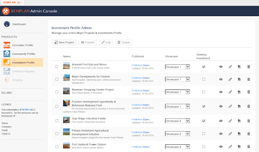259x152 pixels.
Task: Preview the Gap Ridge Industrial Estate project
Action: click(x=221, y=121)
